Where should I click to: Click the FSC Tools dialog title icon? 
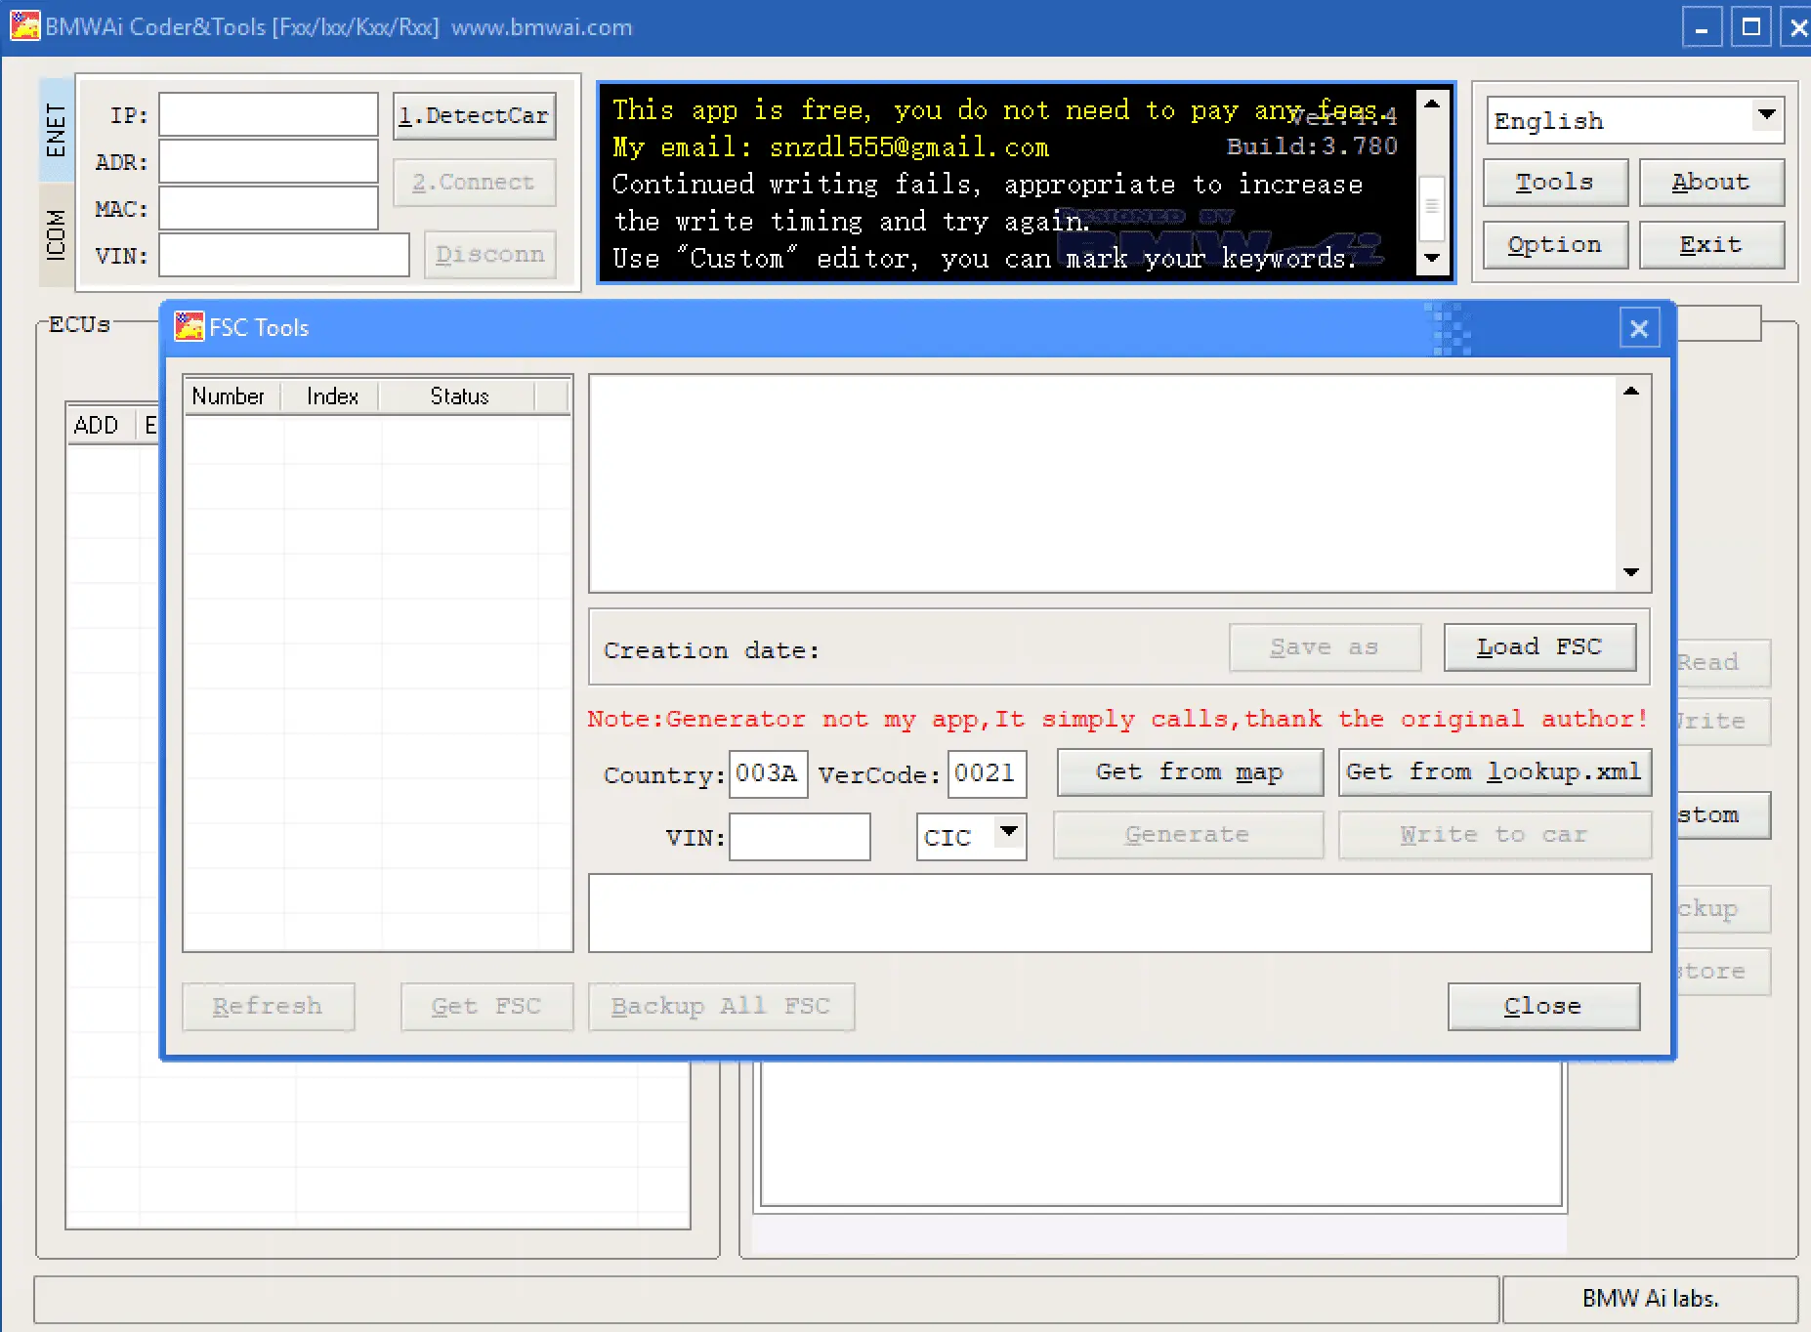[x=189, y=326]
